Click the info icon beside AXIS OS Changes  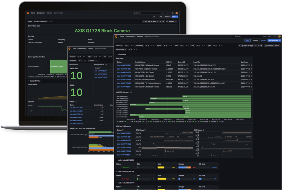(131, 92)
